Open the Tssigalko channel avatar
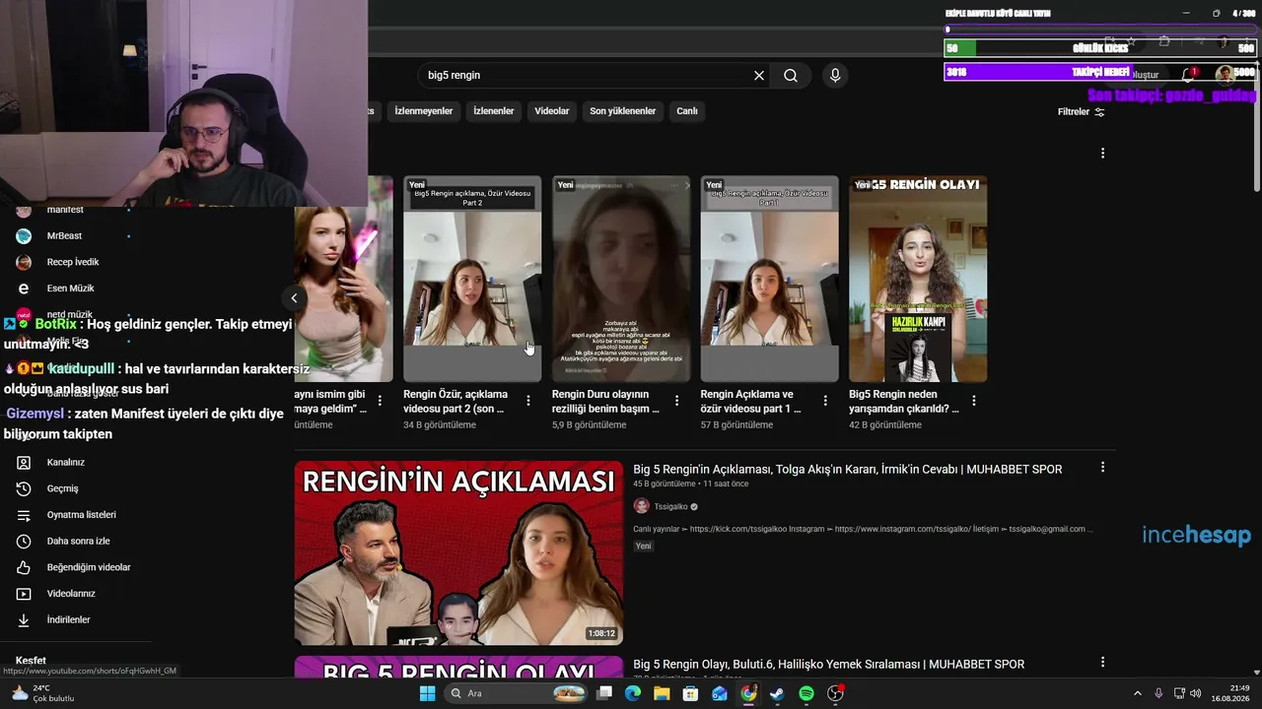Viewport: 1262px width, 709px height. (641, 506)
